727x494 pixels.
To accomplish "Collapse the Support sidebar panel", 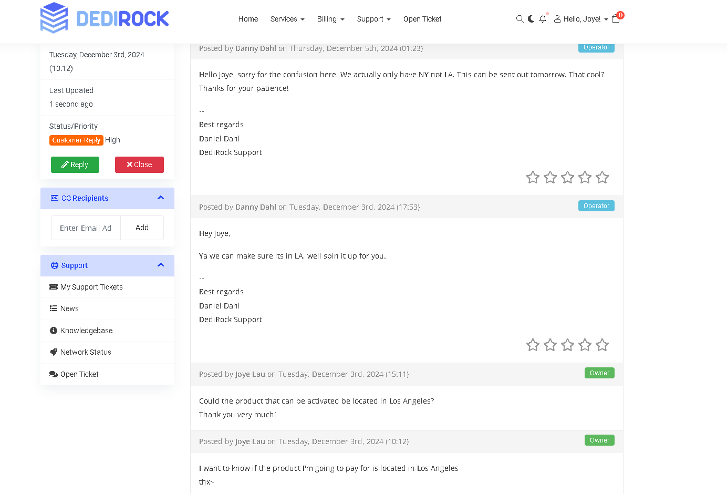I will (161, 265).
